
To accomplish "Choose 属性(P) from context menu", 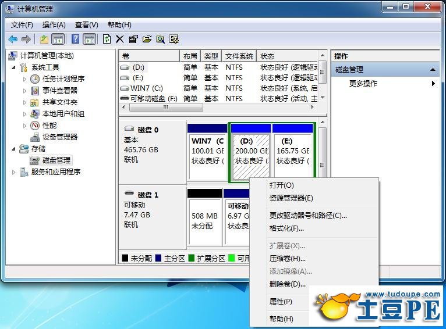I will pyautogui.click(x=281, y=302).
